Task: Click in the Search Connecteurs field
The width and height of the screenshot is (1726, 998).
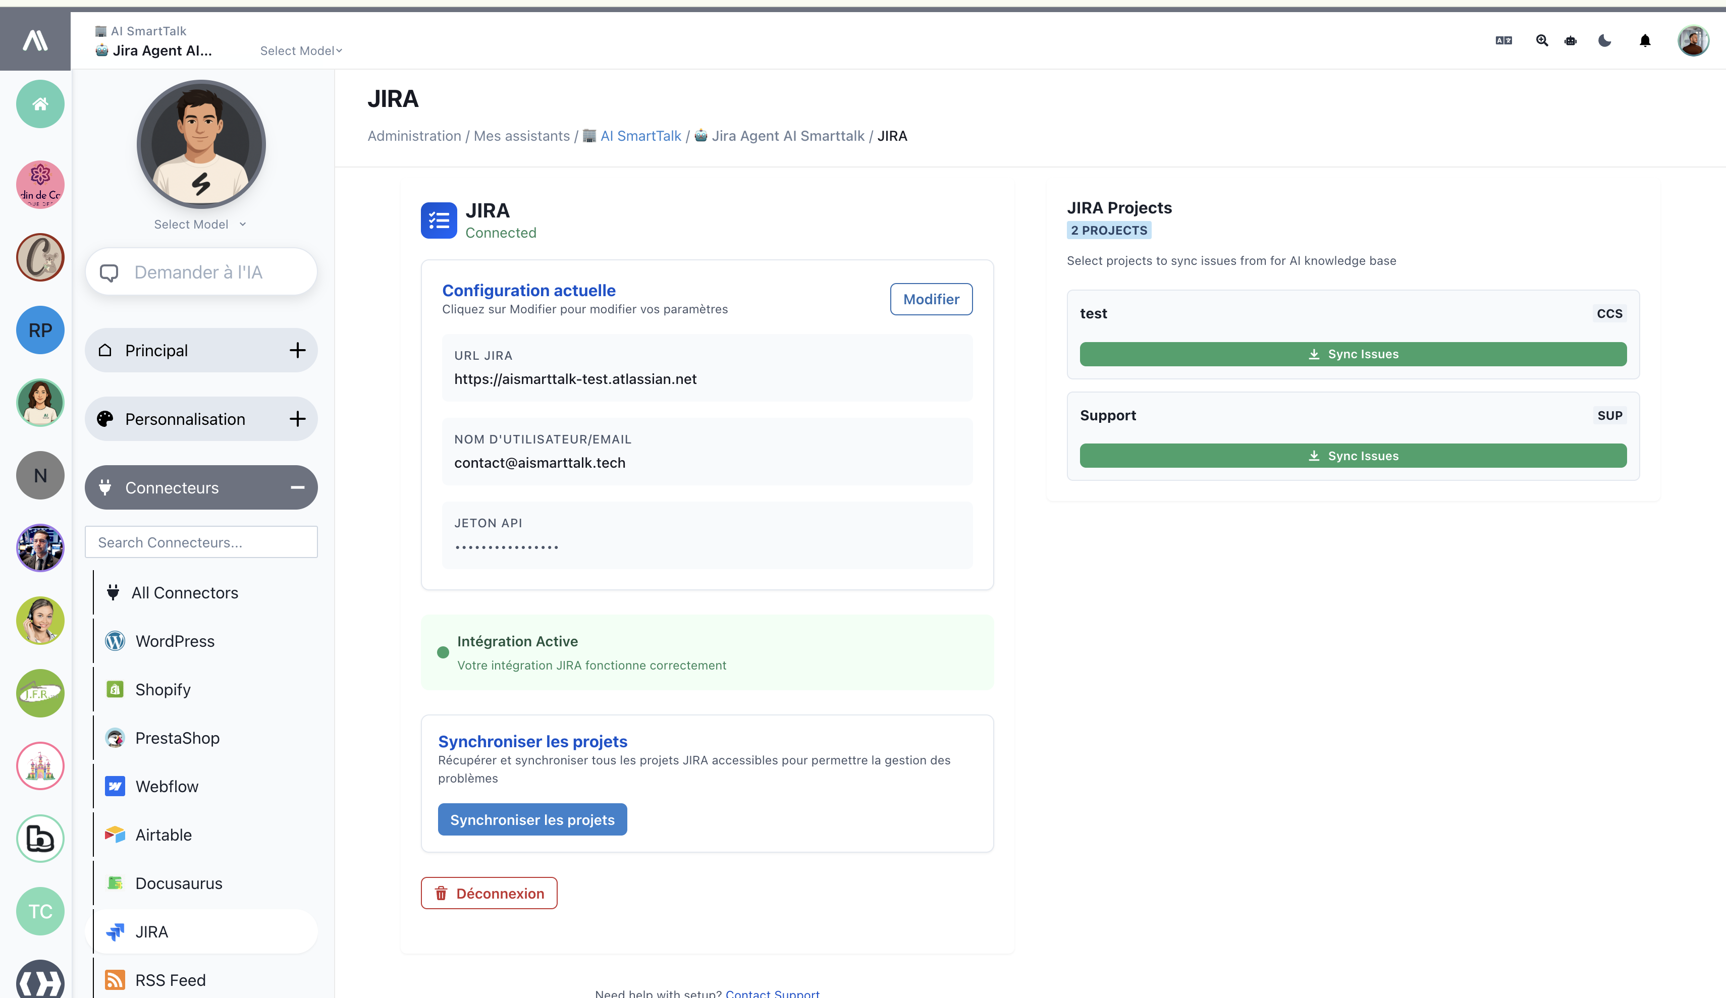Action: [200, 542]
